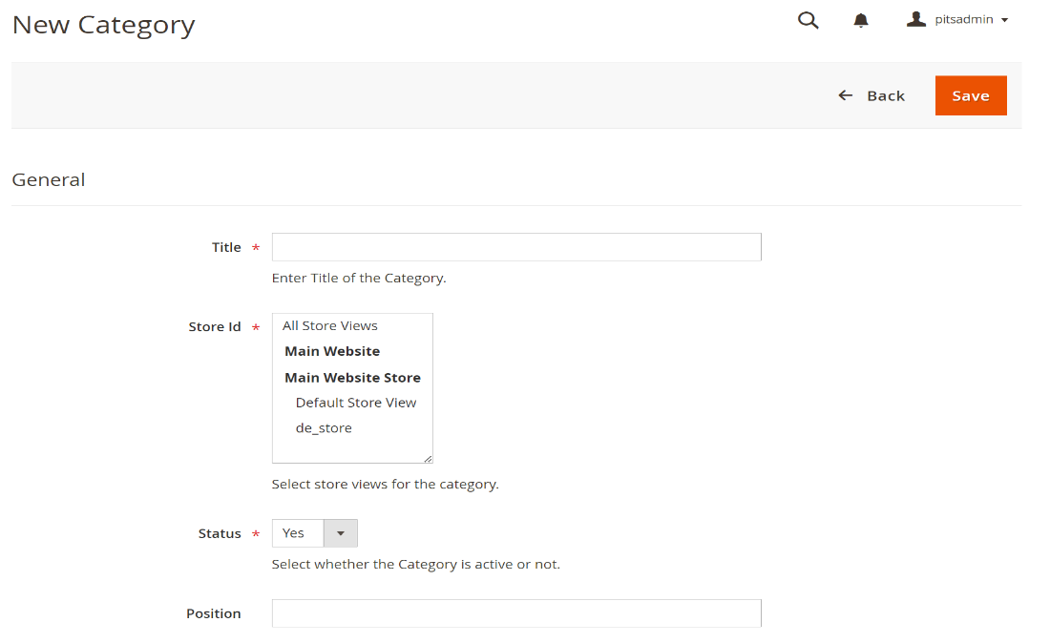Focus the Position input field

[x=516, y=613]
